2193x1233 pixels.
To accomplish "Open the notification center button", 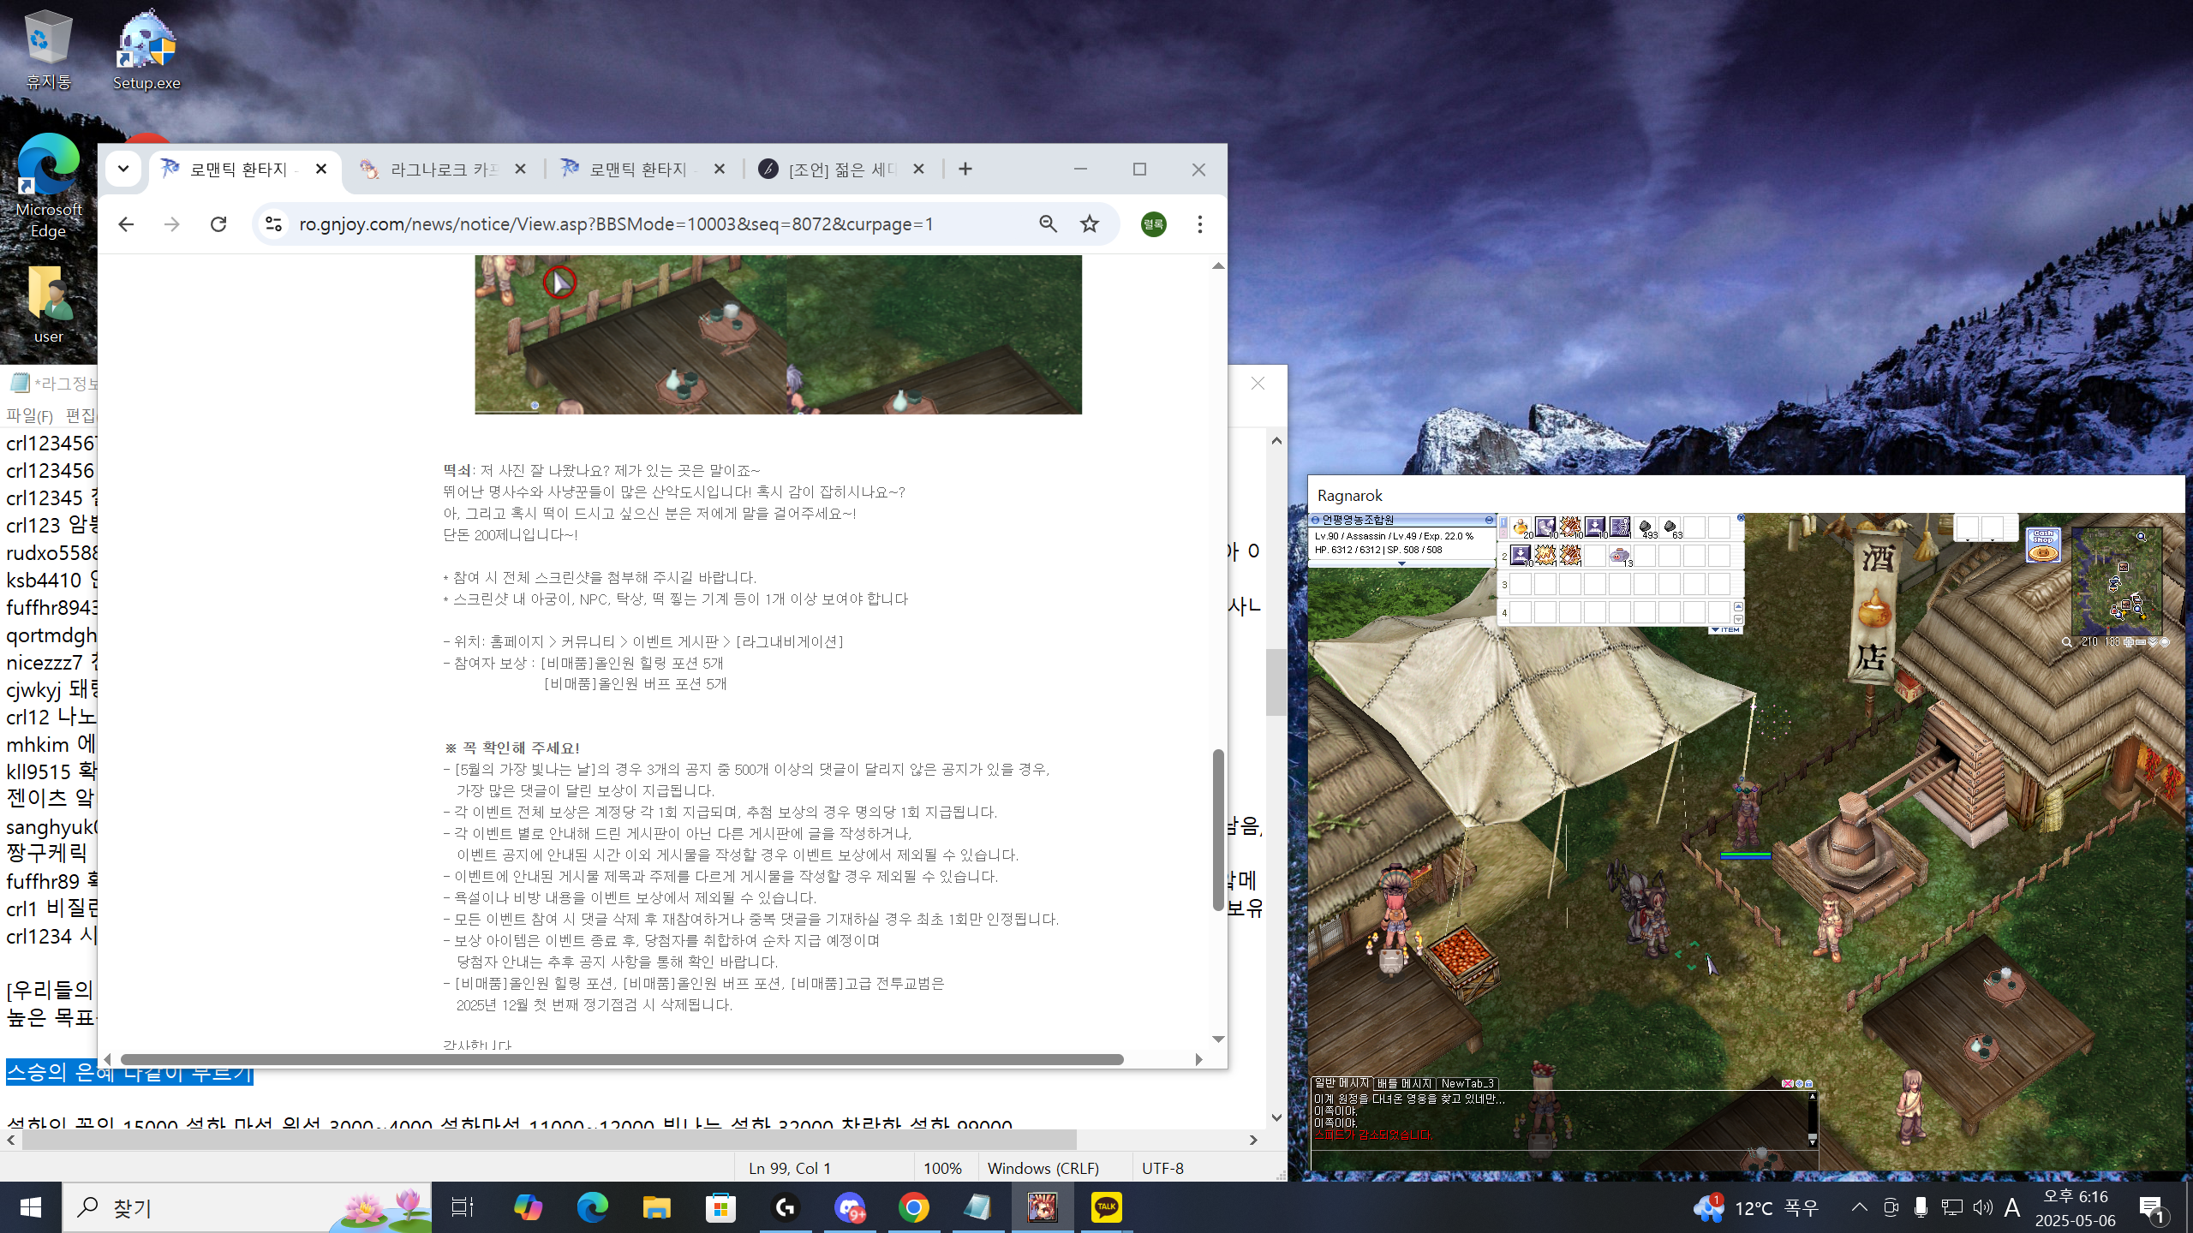I will (x=2154, y=1208).
